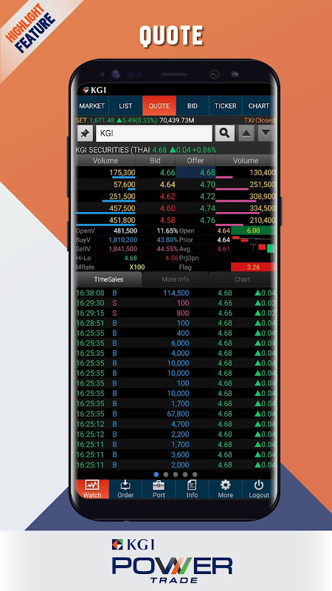
Task: Switch to CHART tab
Action: pyautogui.click(x=259, y=106)
